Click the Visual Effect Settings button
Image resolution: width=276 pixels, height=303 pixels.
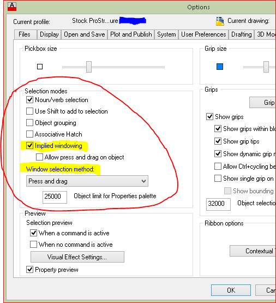click(x=77, y=257)
